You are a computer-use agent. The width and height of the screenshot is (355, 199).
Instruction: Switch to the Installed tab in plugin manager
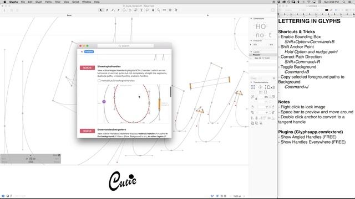[89, 51]
